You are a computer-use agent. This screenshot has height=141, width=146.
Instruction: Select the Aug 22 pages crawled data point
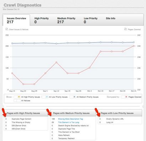[x=23, y=84]
